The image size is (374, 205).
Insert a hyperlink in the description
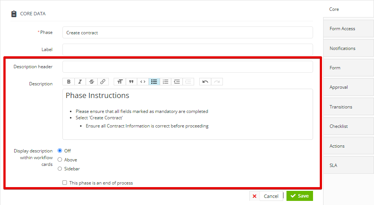[103, 82]
